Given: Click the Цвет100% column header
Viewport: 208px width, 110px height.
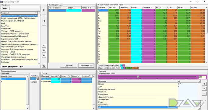Looking at the screenshot, I should click(125, 8).
